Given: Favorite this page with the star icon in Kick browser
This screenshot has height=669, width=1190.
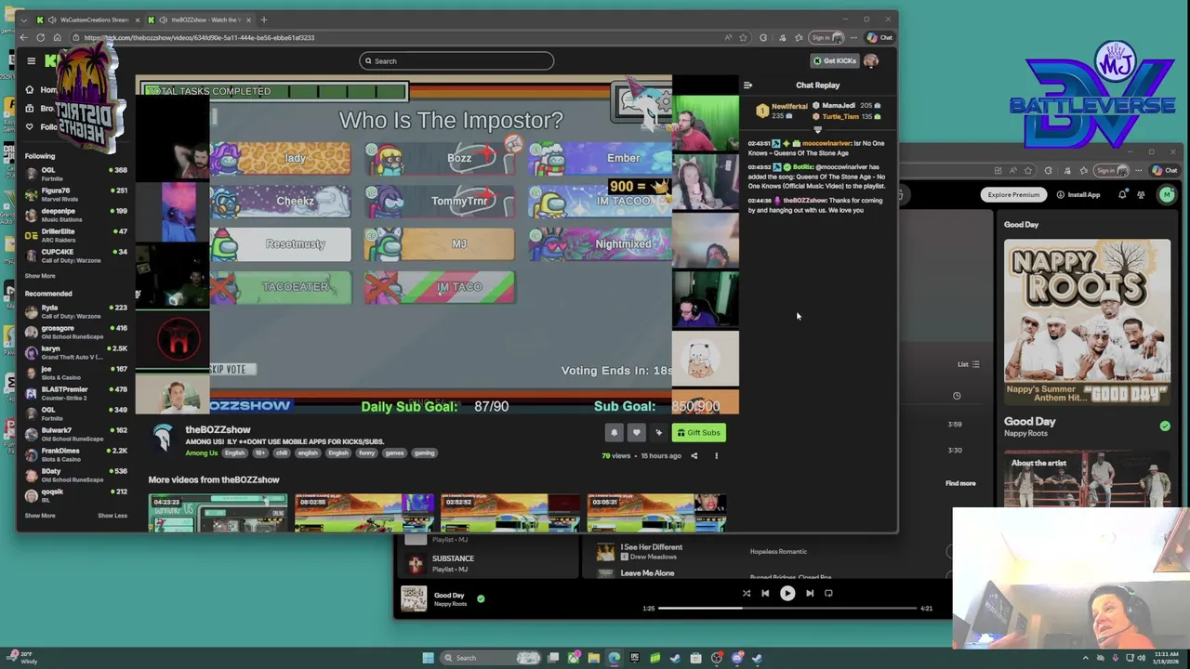Looking at the screenshot, I should (x=743, y=38).
